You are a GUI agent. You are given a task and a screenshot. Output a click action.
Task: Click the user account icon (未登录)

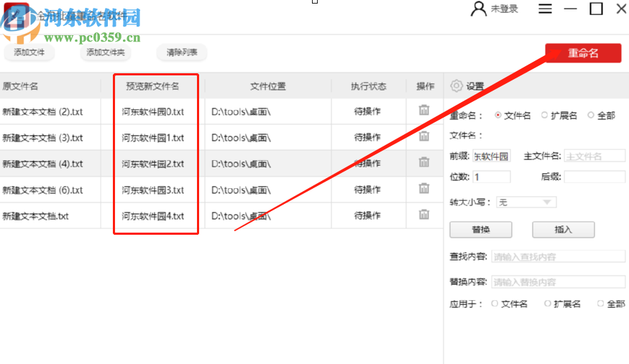coord(478,9)
